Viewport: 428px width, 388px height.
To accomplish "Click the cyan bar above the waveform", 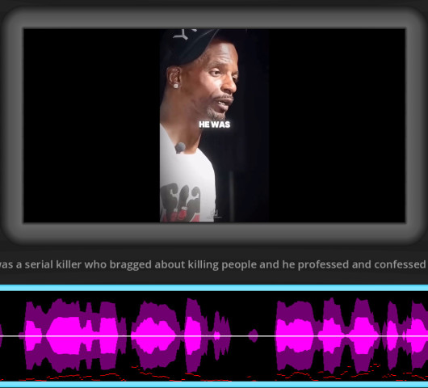I will pos(214,288).
